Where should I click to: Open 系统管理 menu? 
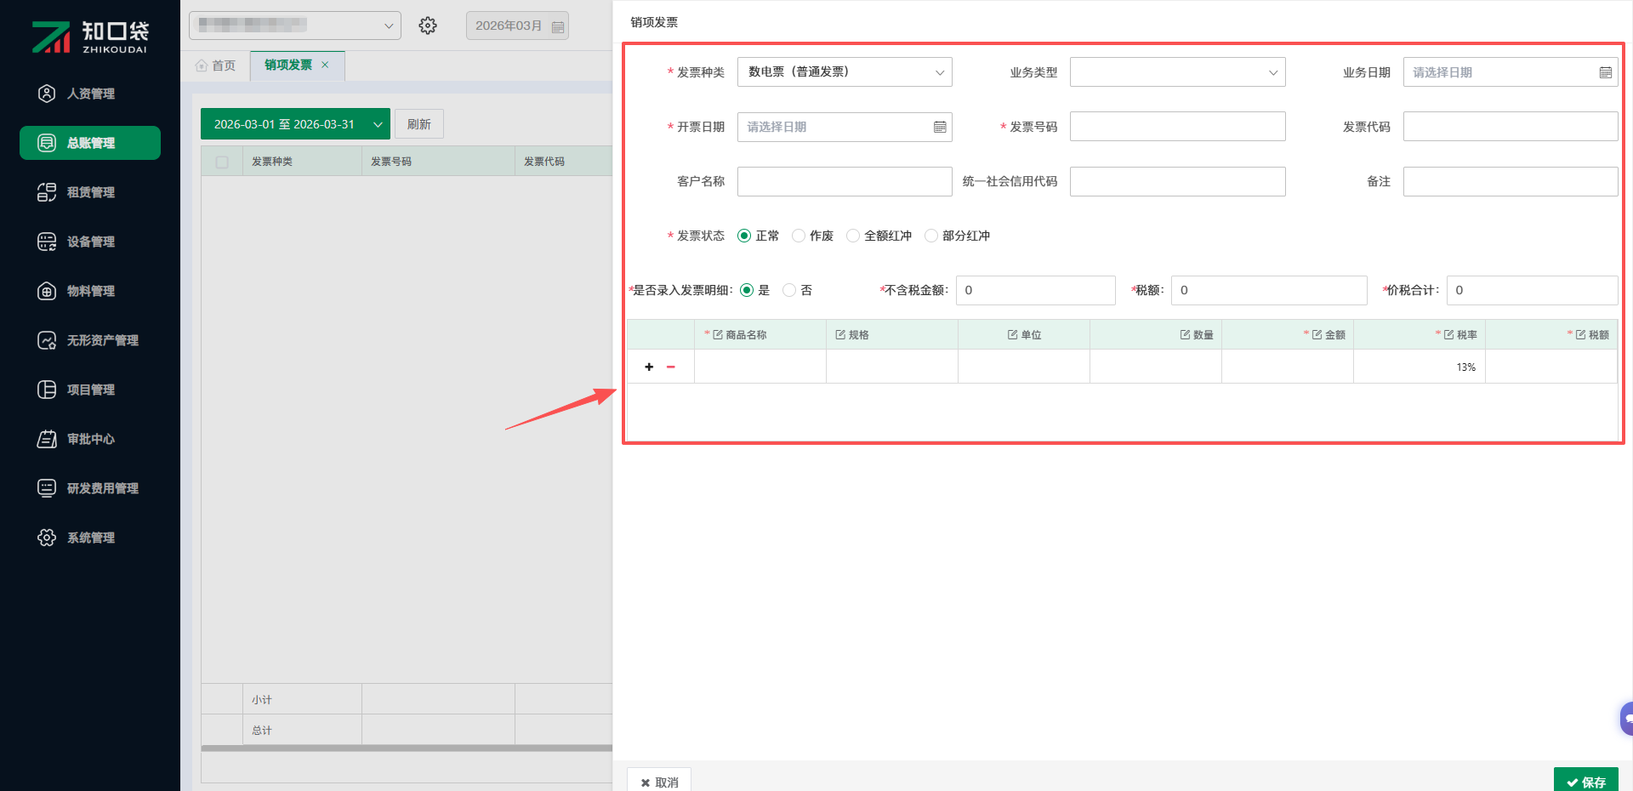90,538
